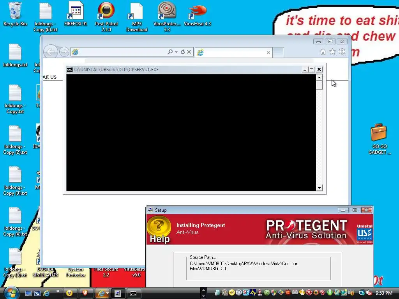Click the CPSERV~1.EXE console title bar icon
The width and height of the screenshot is (399, 299).
69,70
